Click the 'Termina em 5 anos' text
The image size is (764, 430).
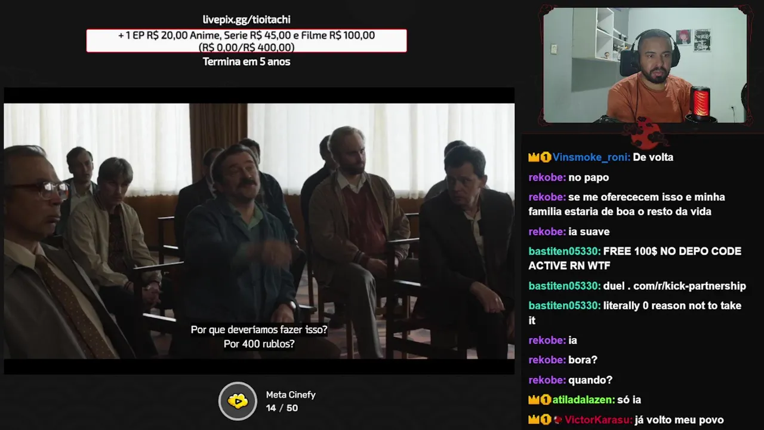coord(247,62)
